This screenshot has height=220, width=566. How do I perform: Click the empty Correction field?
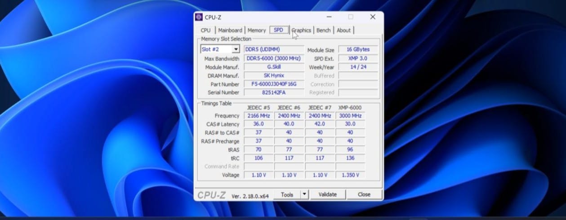pyautogui.click(x=358, y=84)
